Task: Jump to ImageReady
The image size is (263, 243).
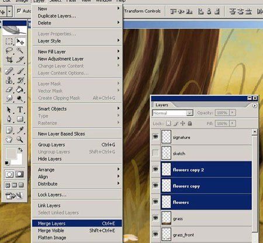Action: coord(14,196)
